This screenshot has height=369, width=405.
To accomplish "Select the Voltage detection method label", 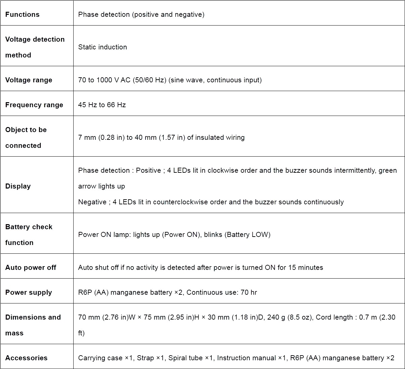I will click(35, 47).
